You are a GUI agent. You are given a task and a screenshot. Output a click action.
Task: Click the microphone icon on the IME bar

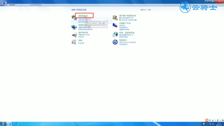pos(218,120)
